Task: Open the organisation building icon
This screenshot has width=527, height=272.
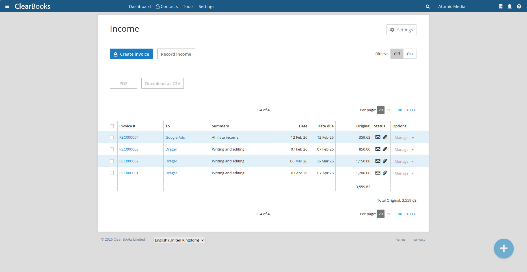Action: pos(501,6)
